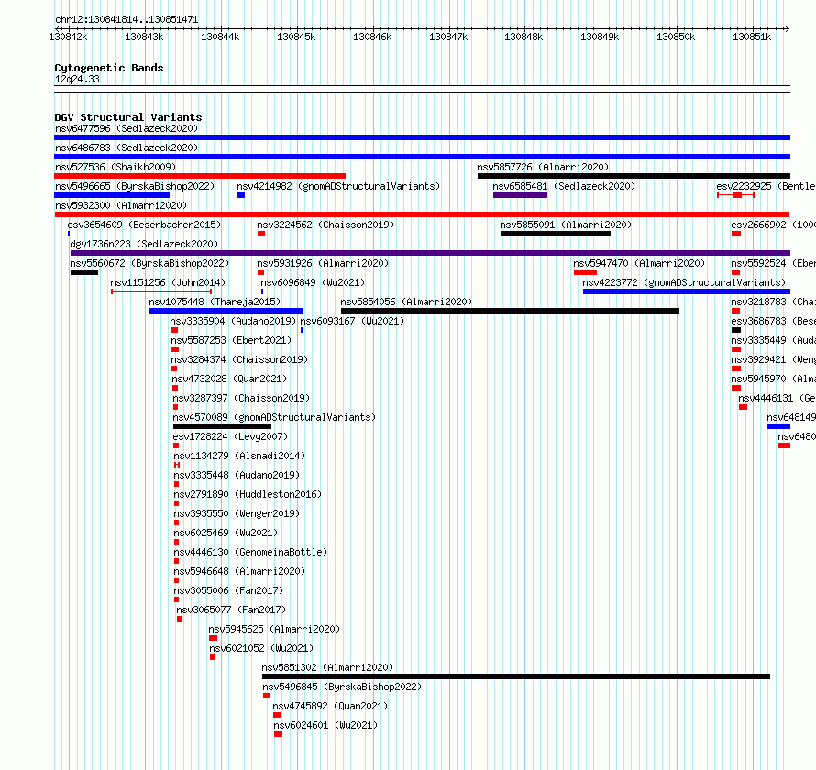Click the nsv1151256 (John2014) red interval line
The width and height of the screenshot is (816, 770).
pos(161,291)
